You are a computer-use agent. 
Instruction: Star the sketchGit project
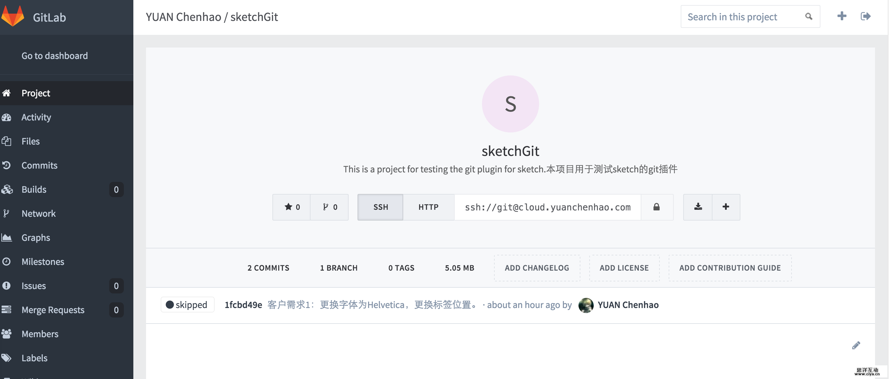(291, 207)
